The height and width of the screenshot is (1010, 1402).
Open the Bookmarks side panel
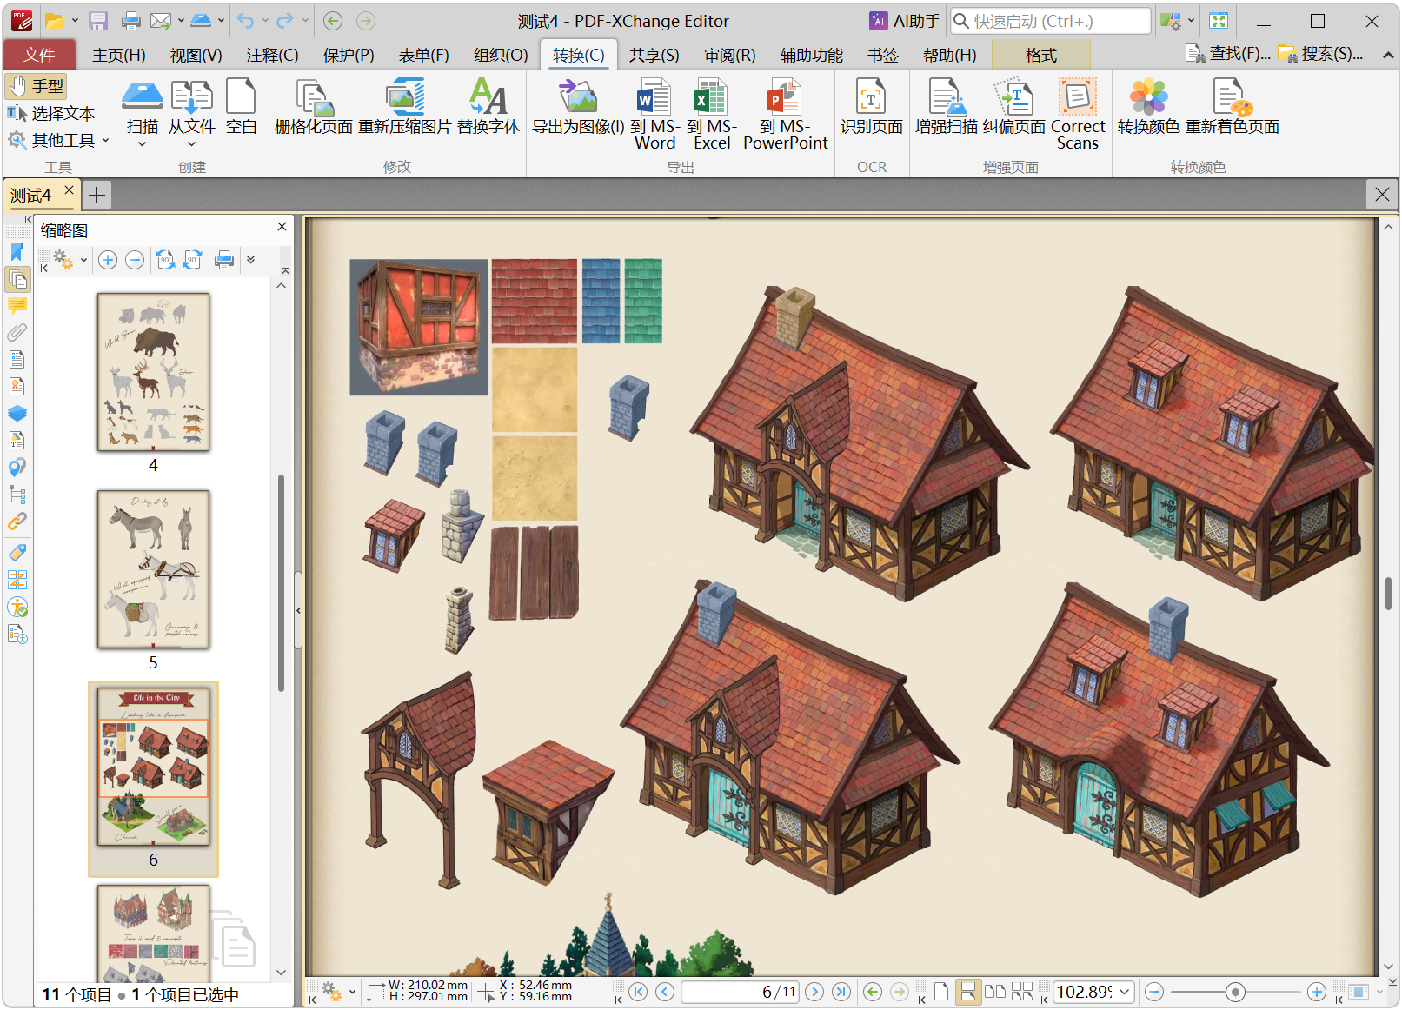(17, 252)
